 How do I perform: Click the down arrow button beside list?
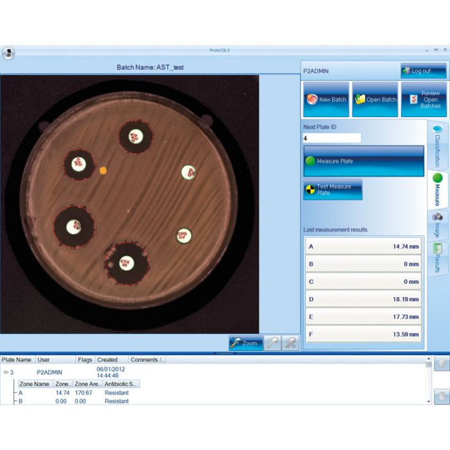[x=442, y=397]
